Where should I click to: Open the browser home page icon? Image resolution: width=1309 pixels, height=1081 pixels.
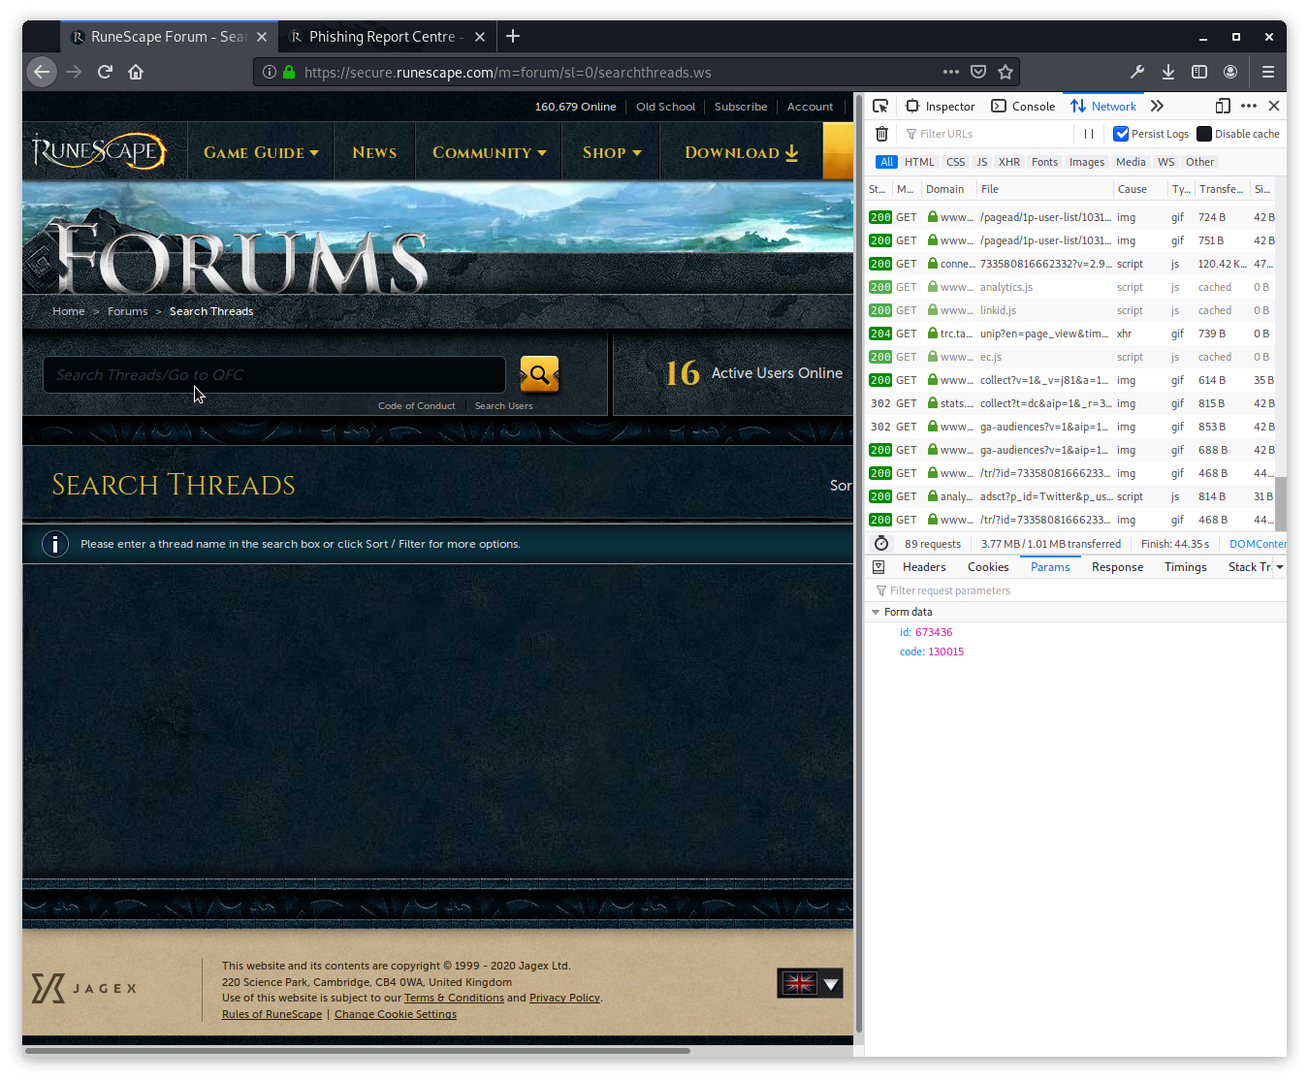pyautogui.click(x=136, y=72)
